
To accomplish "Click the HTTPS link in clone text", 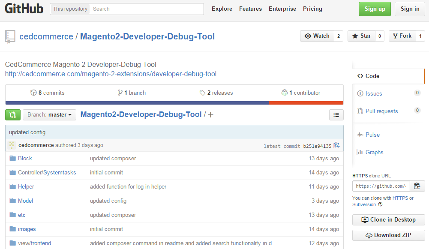I will coord(400,198).
